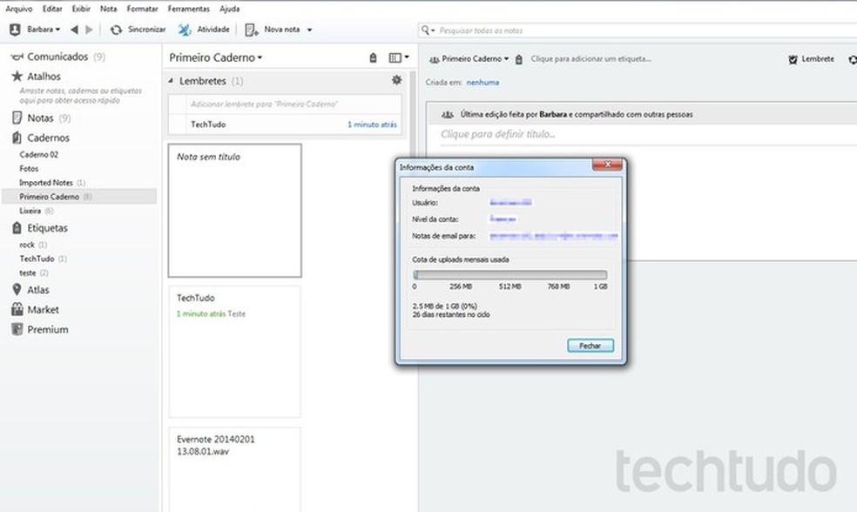Screen dimensions: 857x512
Task: Open the Exibir menu
Action: click(81, 9)
